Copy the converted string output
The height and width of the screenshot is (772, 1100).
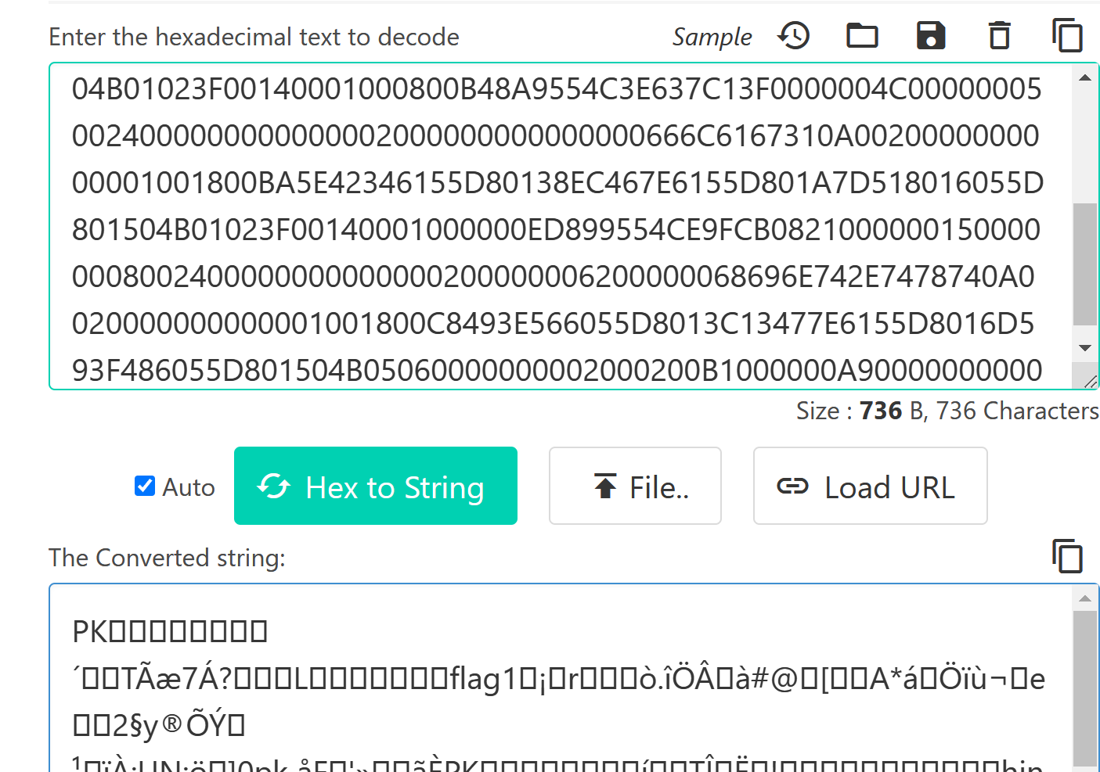point(1067,556)
